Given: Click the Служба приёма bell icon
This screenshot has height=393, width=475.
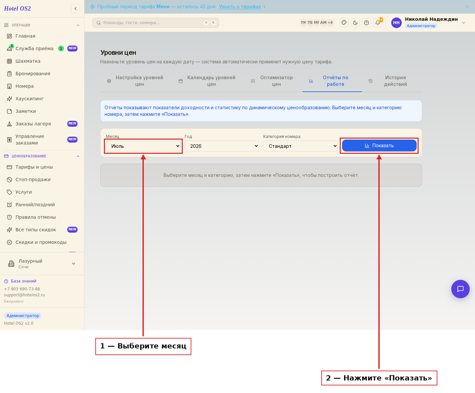Looking at the screenshot, I should 10,49.
